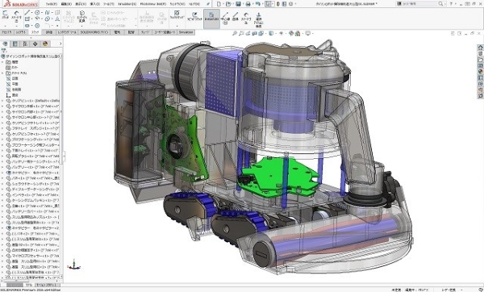The image size is (484, 292).
Task: Switch to the DisplayManager panel tab
Action: click(45, 44)
